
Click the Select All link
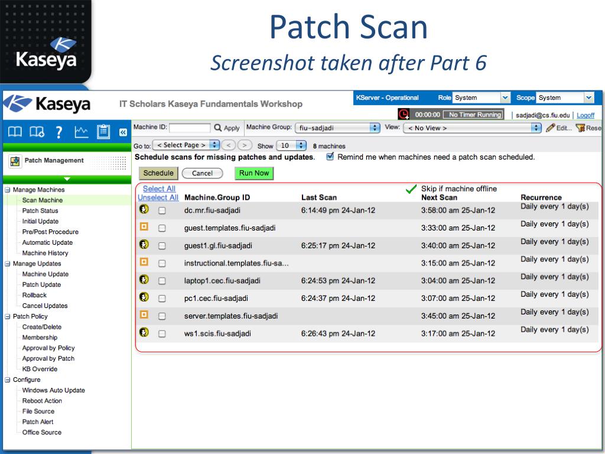[x=159, y=189]
